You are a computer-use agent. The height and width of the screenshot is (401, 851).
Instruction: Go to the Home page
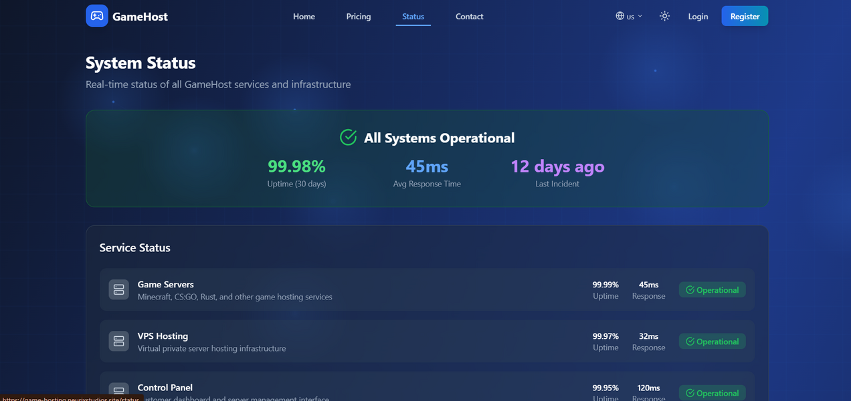(x=304, y=16)
